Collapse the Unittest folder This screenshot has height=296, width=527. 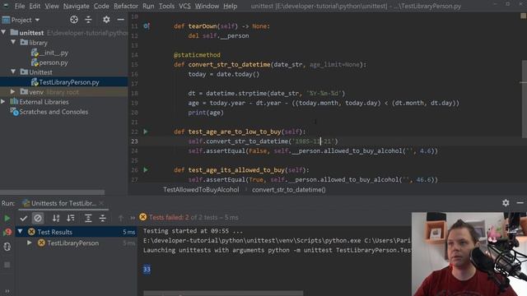(13, 72)
